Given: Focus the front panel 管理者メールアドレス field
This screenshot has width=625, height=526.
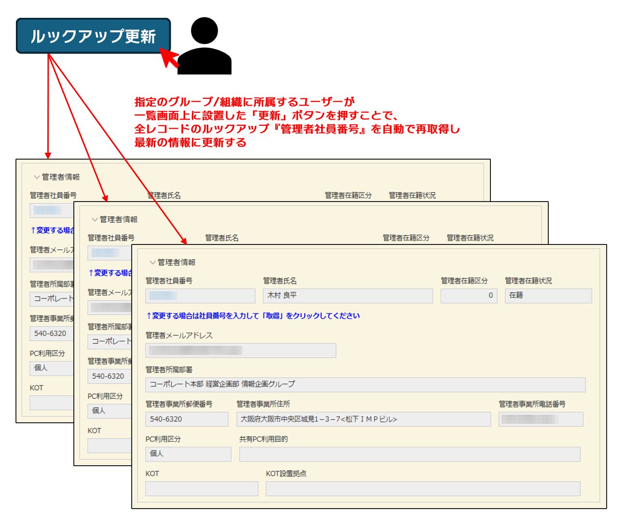Looking at the screenshot, I should [x=240, y=351].
